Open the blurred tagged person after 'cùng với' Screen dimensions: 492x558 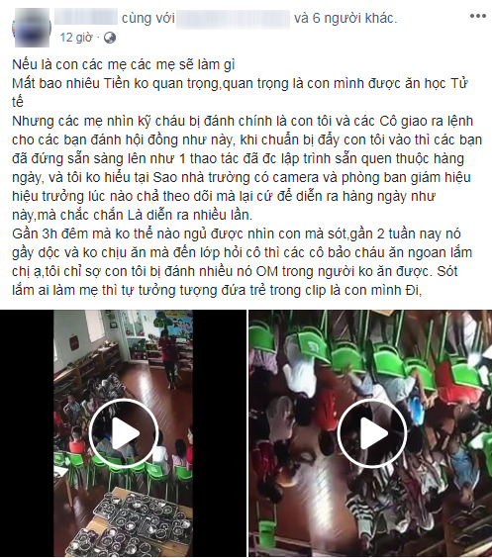[233, 19]
